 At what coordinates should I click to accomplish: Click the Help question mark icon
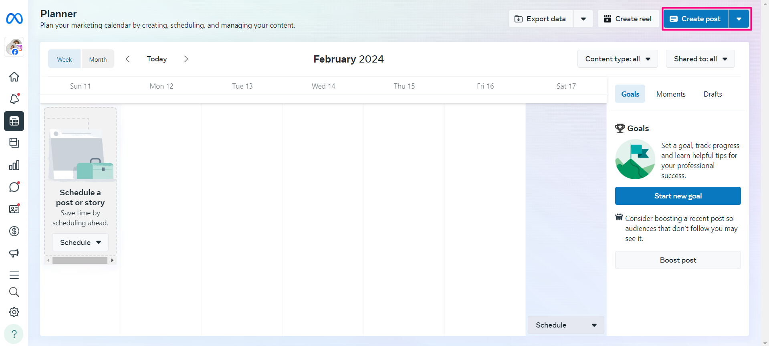click(x=14, y=334)
